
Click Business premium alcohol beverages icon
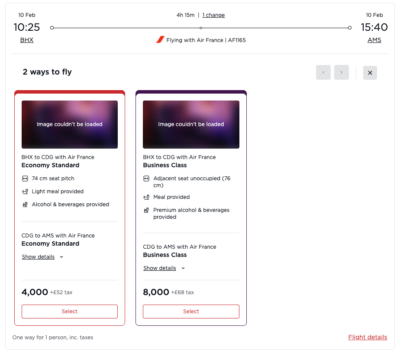point(146,210)
